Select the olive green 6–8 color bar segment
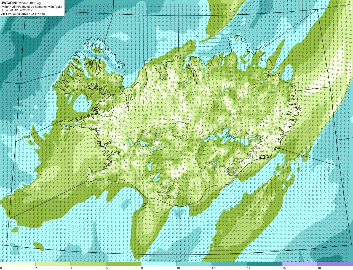 124,264
